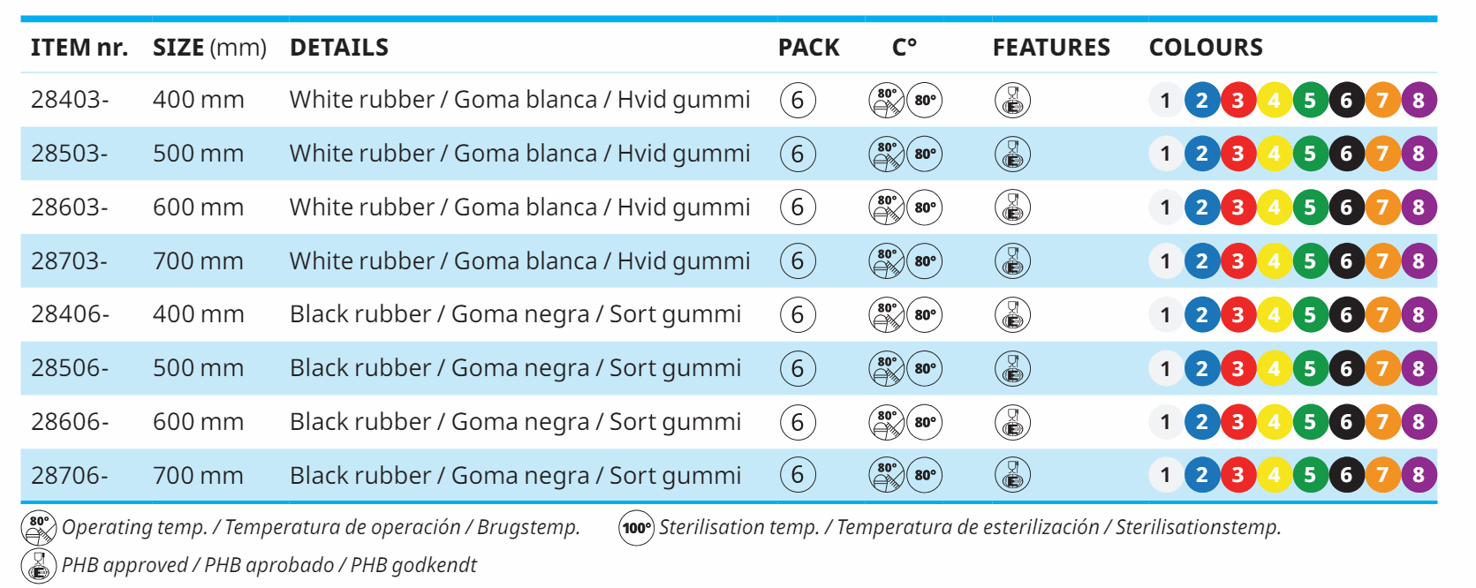
Task: Click the pack size 6 icon for 28706
Action: (798, 476)
